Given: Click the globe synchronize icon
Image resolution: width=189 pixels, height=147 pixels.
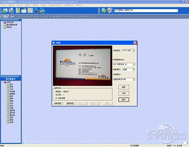Looking at the screenshot, I should [x=42, y=11].
